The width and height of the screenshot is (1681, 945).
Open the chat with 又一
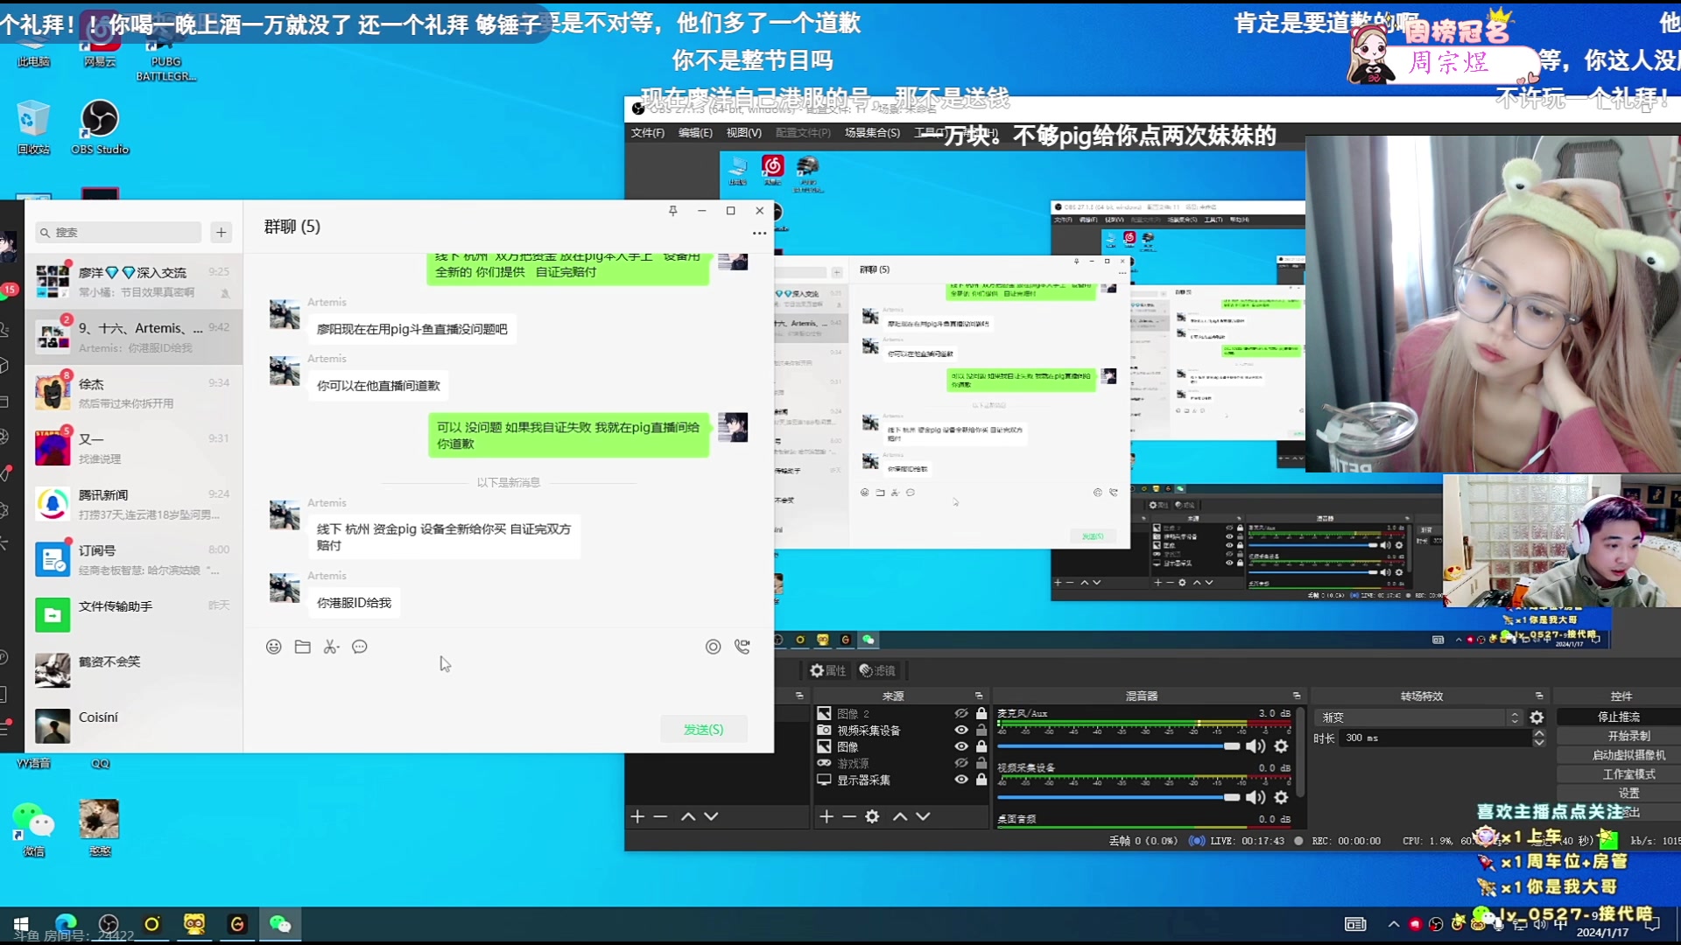tap(134, 448)
